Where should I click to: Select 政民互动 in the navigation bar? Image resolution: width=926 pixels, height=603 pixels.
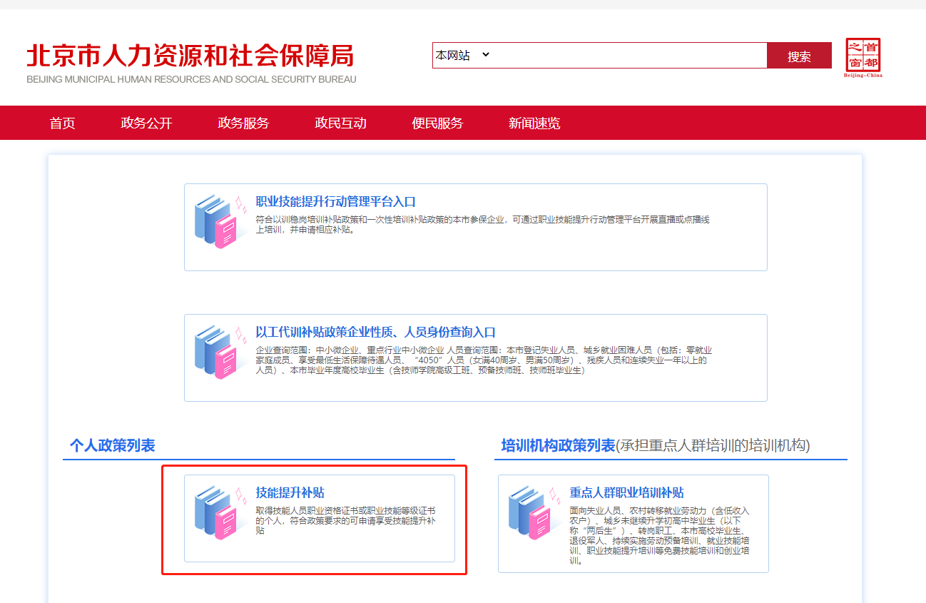(x=340, y=123)
